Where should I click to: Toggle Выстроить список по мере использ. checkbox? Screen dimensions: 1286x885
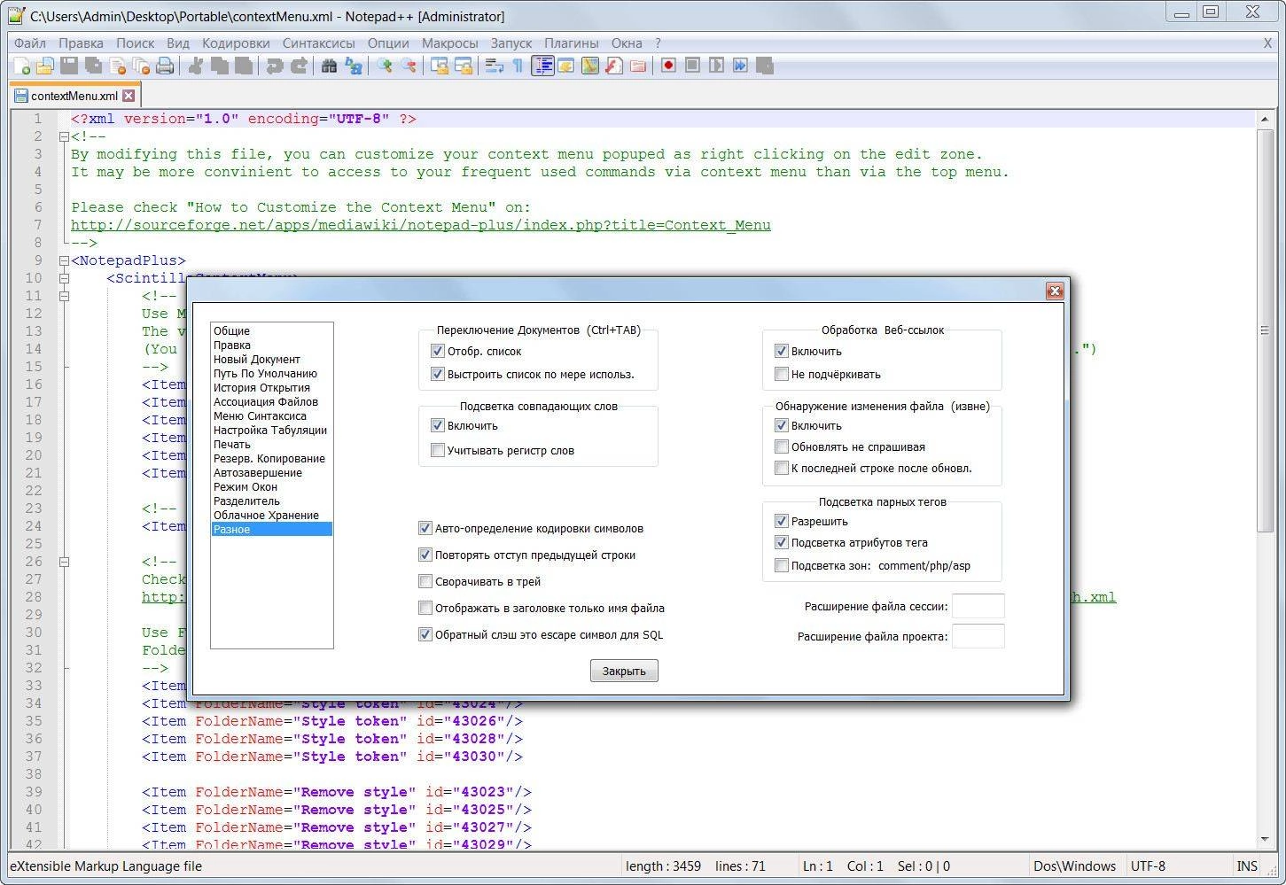click(x=437, y=374)
